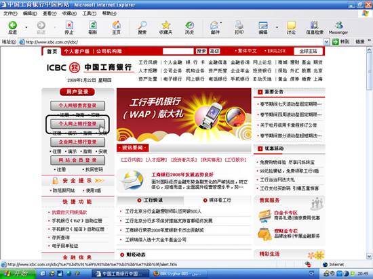
Task: Go to Home (主页) icon
Action: tap(117, 25)
